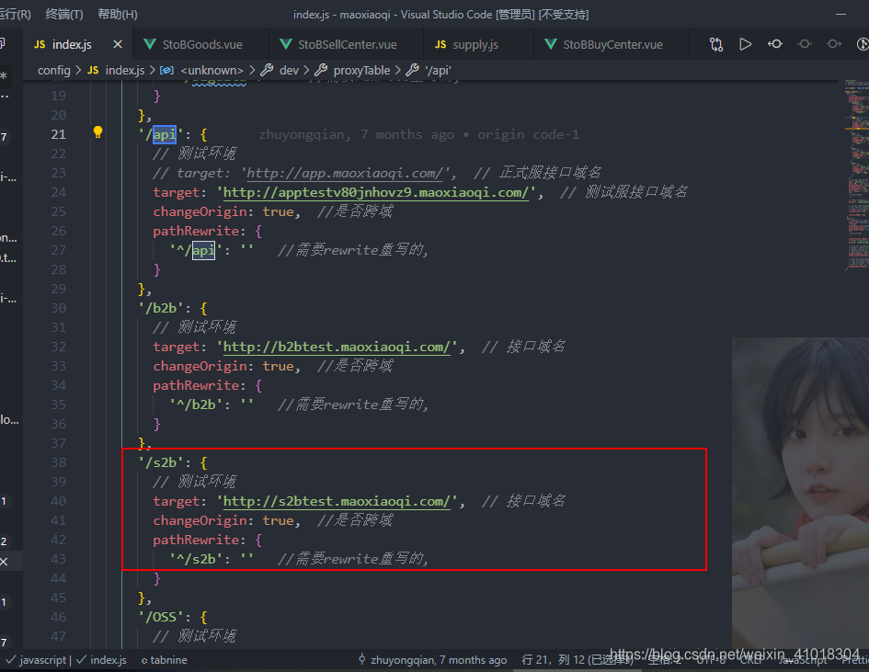Click the '/api' breadcrumb segment
The image size is (869, 672).
point(429,71)
